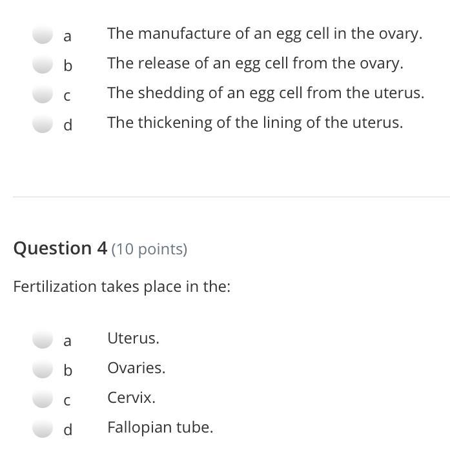
Task: Select radio button for 'manufacture of an egg cell'
Action: coord(43,34)
